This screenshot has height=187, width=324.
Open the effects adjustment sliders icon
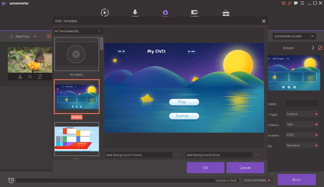(x=40, y=77)
